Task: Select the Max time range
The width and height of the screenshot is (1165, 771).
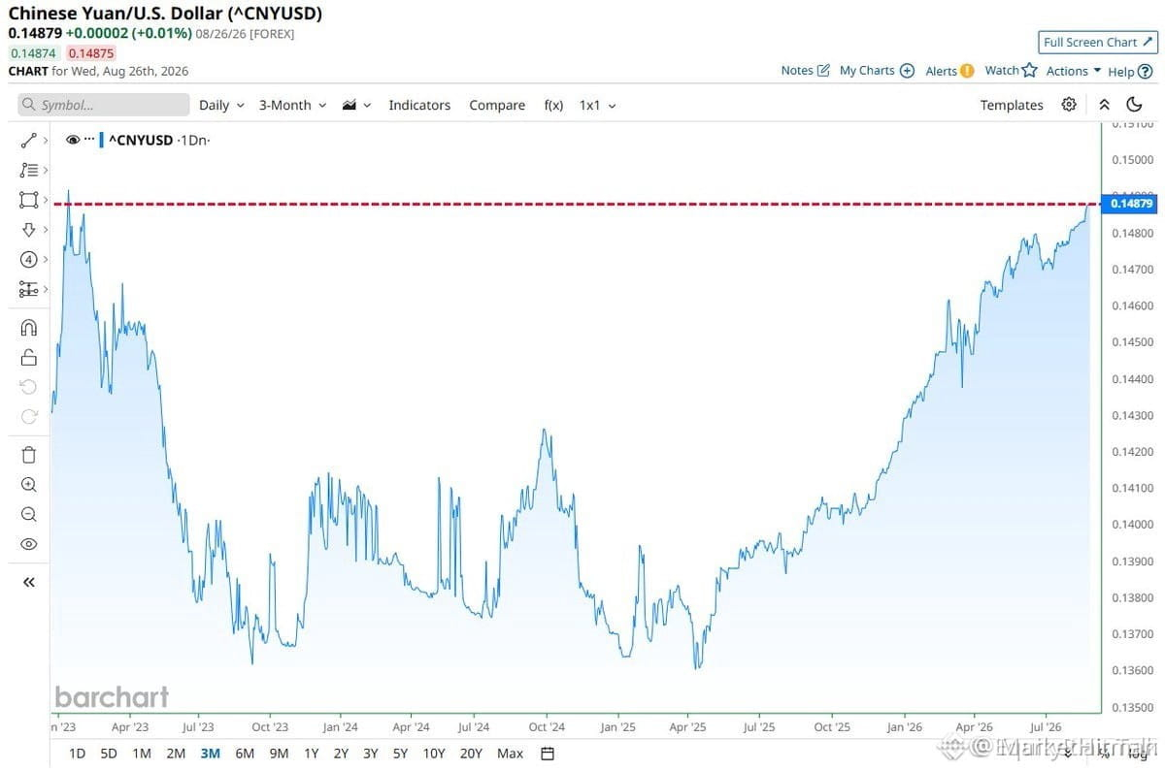Action: (x=510, y=754)
